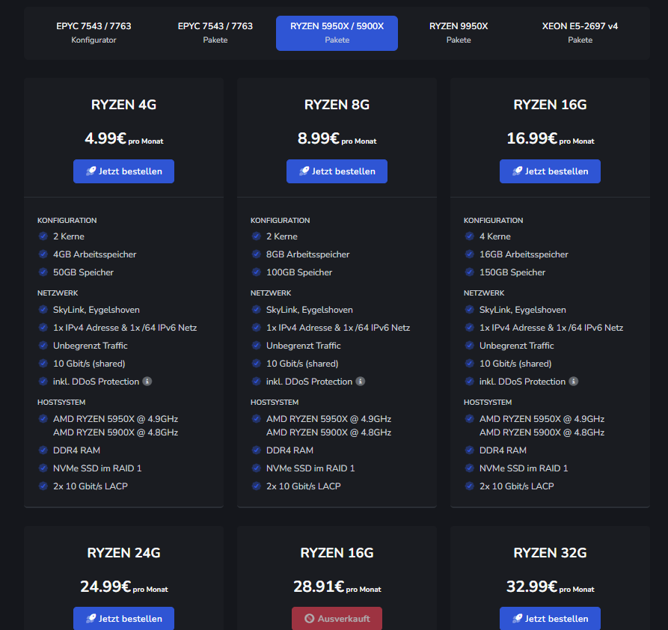Viewport: 668px width, 630px height.
Task: Order the RYZEN 8G package
Action: 337,171
